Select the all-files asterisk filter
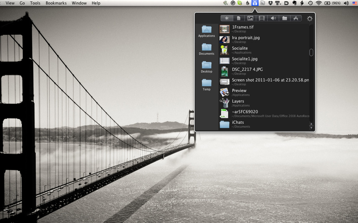This screenshot has height=223, width=358. 226,18
